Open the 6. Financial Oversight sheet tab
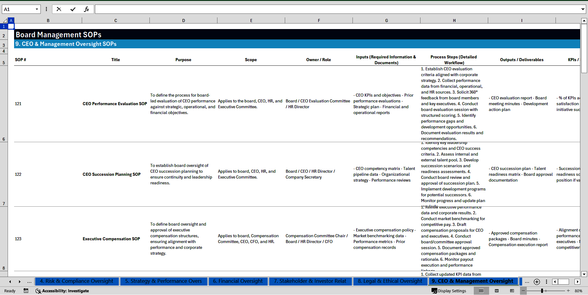Screen dimensions: 588x295 (238, 281)
